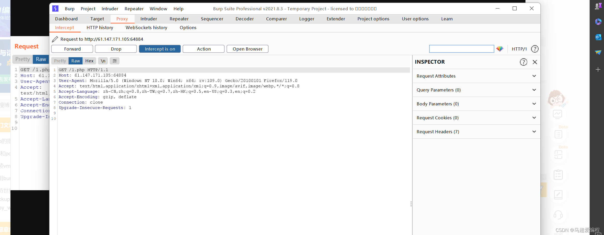Click the chess pieces icon in the sidebar
The width and height of the screenshot is (604, 235).
coord(598,6)
